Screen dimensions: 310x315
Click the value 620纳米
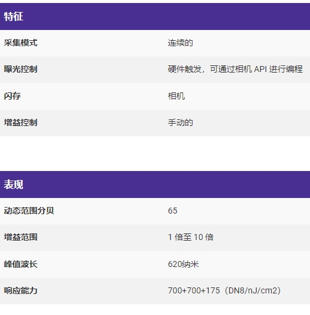[x=183, y=264]
